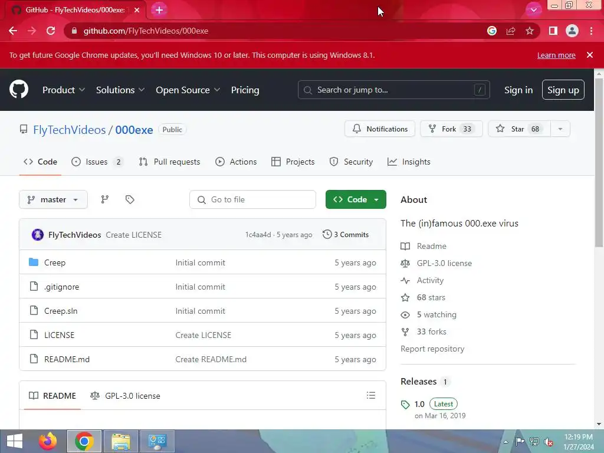Click FlyTechVideos commit author avatar
604x453 pixels.
pos(37,235)
